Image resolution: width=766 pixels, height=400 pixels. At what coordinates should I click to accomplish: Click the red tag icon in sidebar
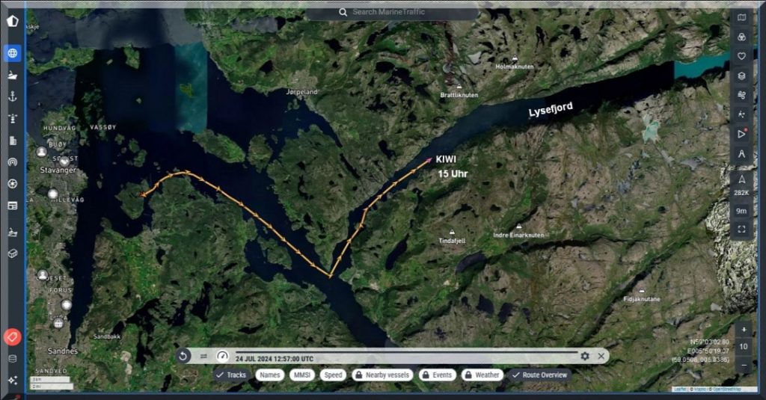[x=12, y=337]
